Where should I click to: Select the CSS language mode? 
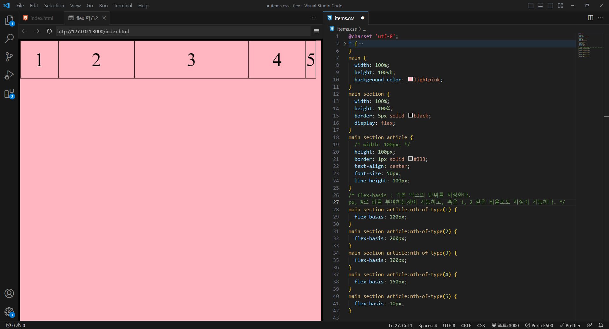pos(481,325)
